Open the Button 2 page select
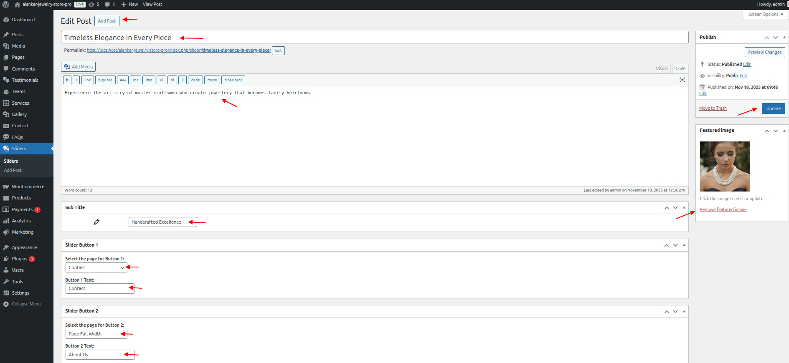The height and width of the screenshot is (363, 789). tap(96, 334)
